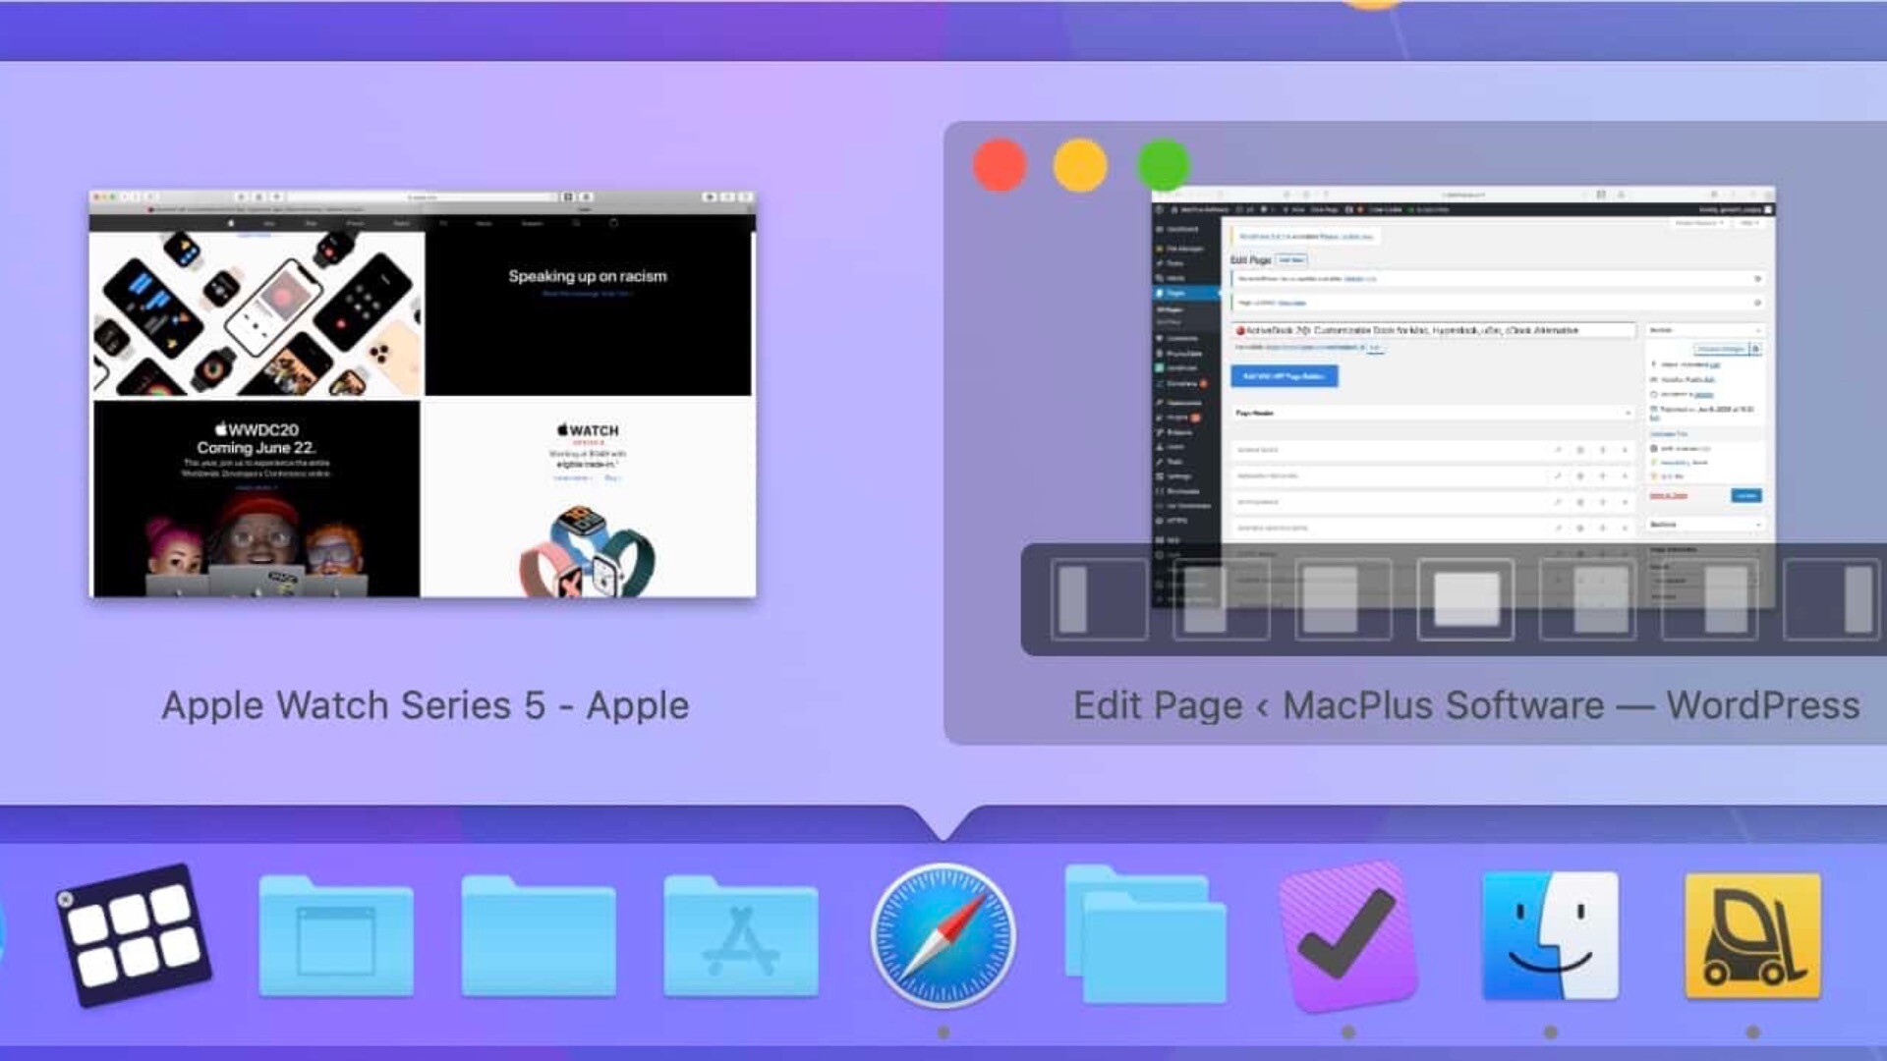
Task: Snap window to left-half layout
Action: [x=1222, y=599]
